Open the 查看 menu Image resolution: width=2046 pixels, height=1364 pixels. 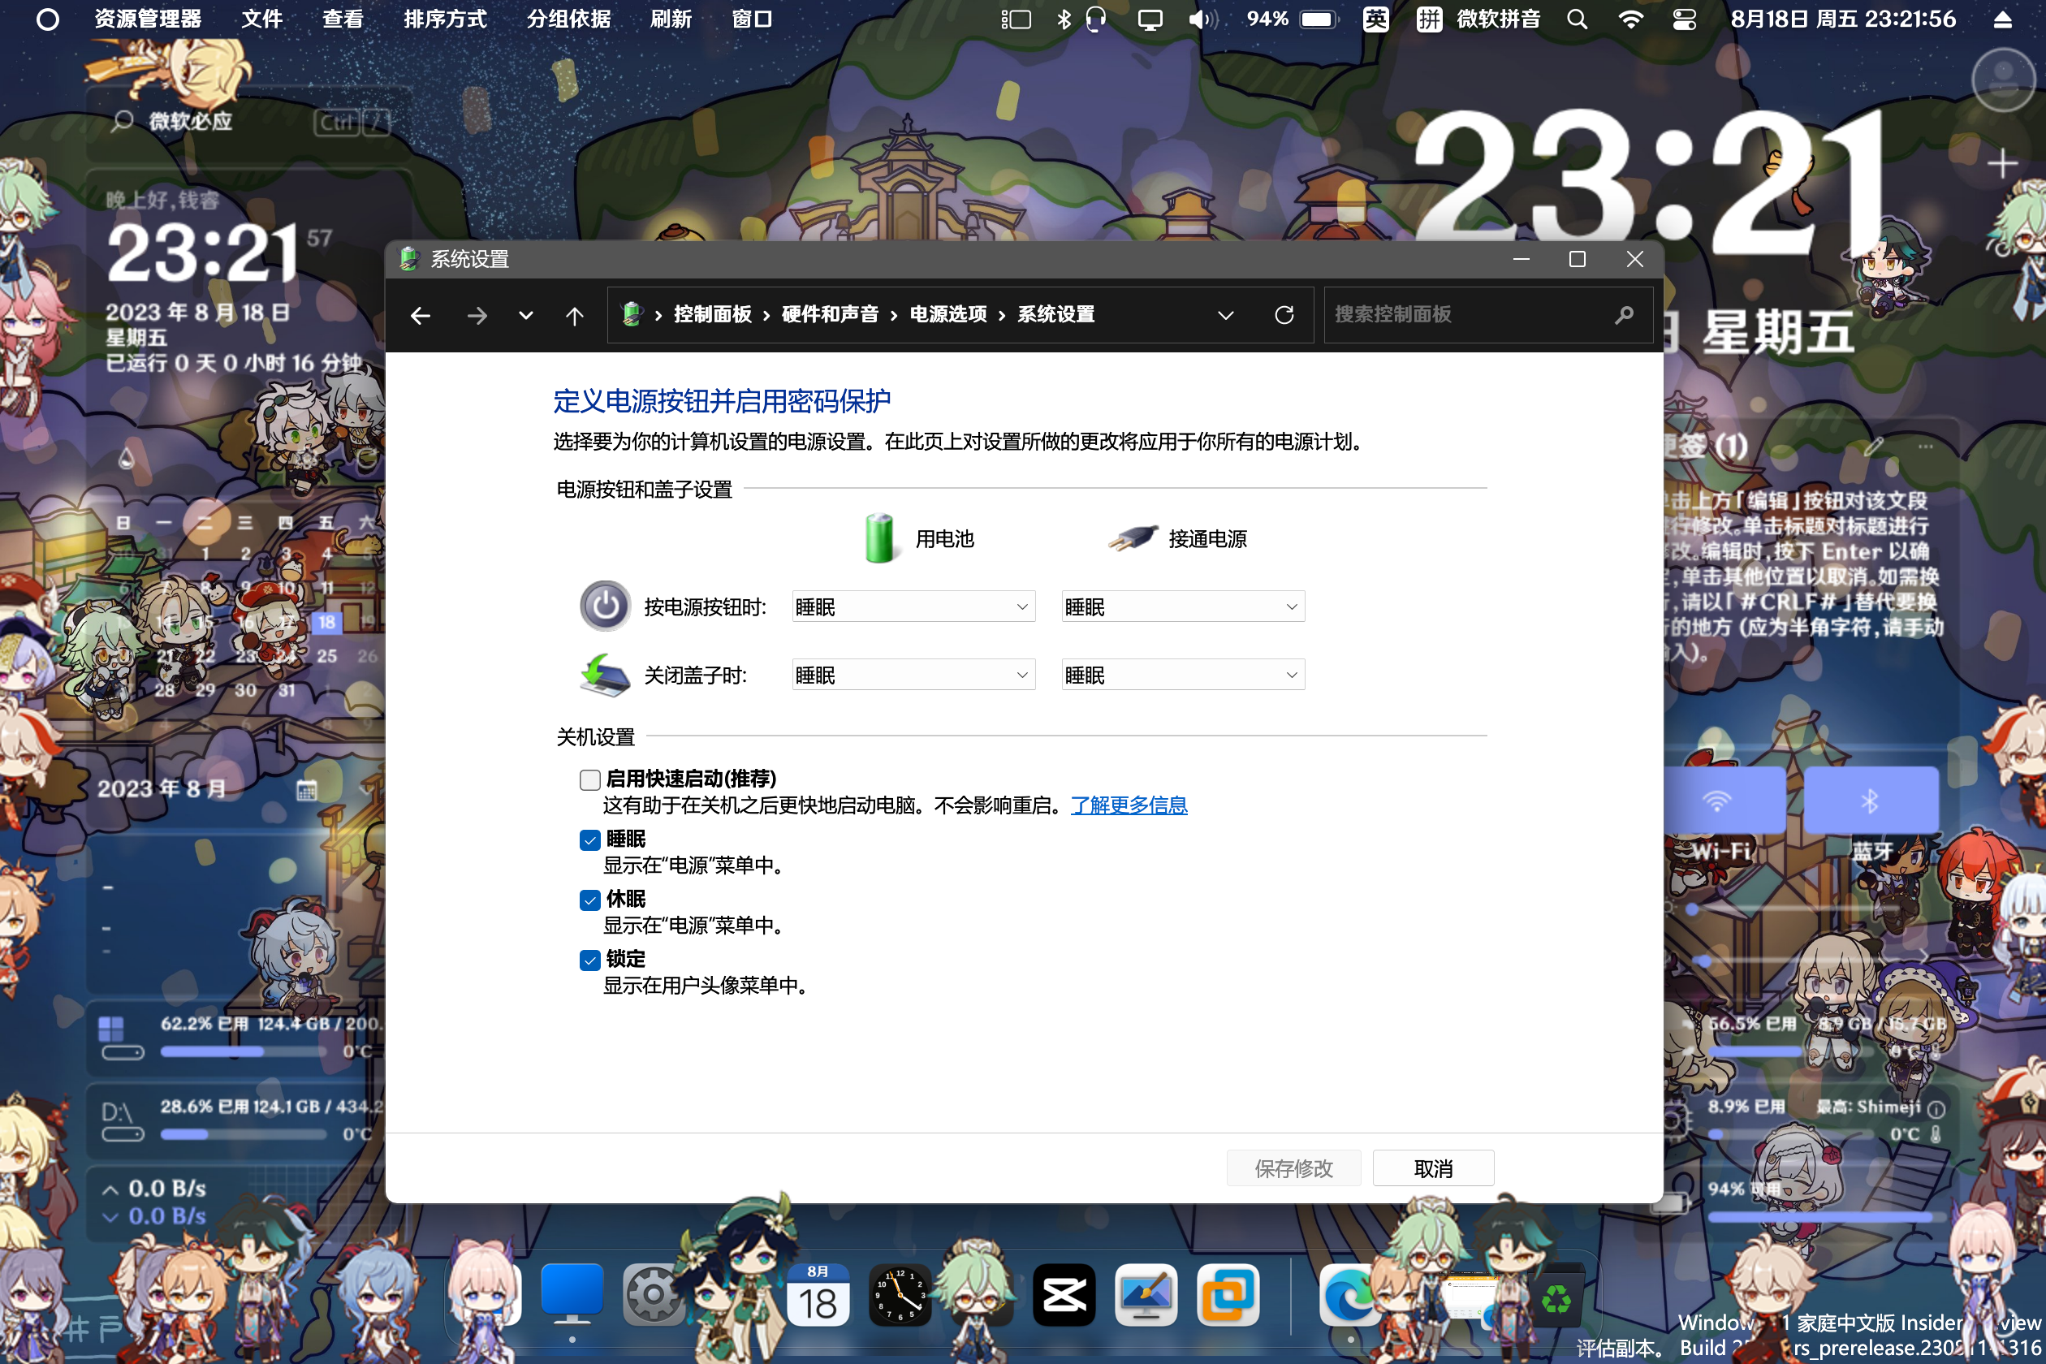click(343, 19)
